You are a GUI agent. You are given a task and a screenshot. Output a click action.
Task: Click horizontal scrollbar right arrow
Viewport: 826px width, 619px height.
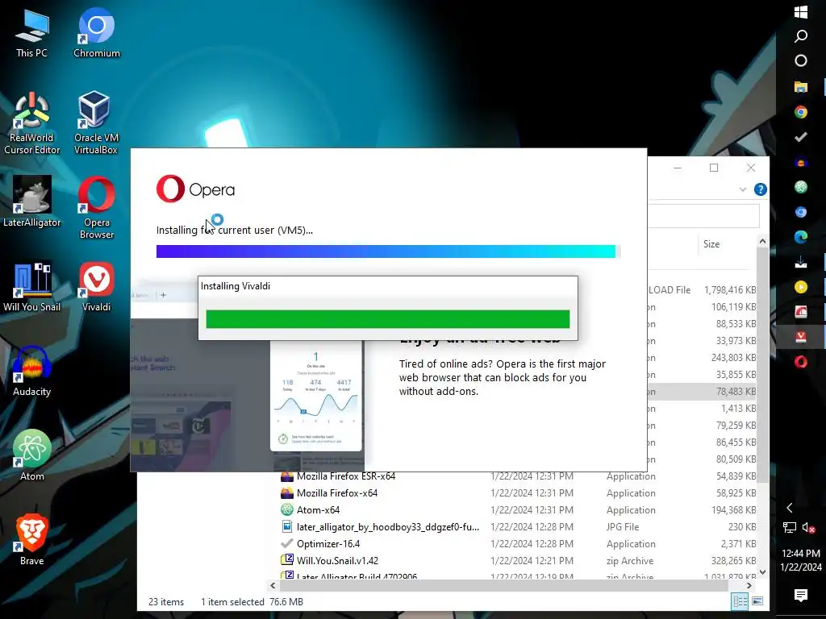[749, 585]
